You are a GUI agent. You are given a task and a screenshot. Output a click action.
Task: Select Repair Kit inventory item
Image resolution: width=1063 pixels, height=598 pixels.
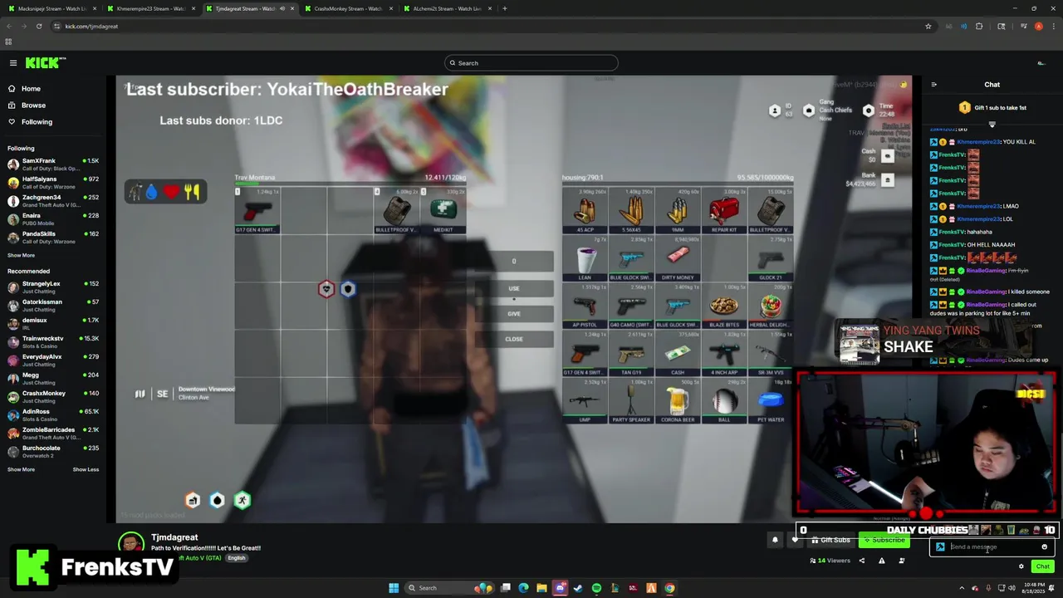pyautogui.click(x=724, y=211)
